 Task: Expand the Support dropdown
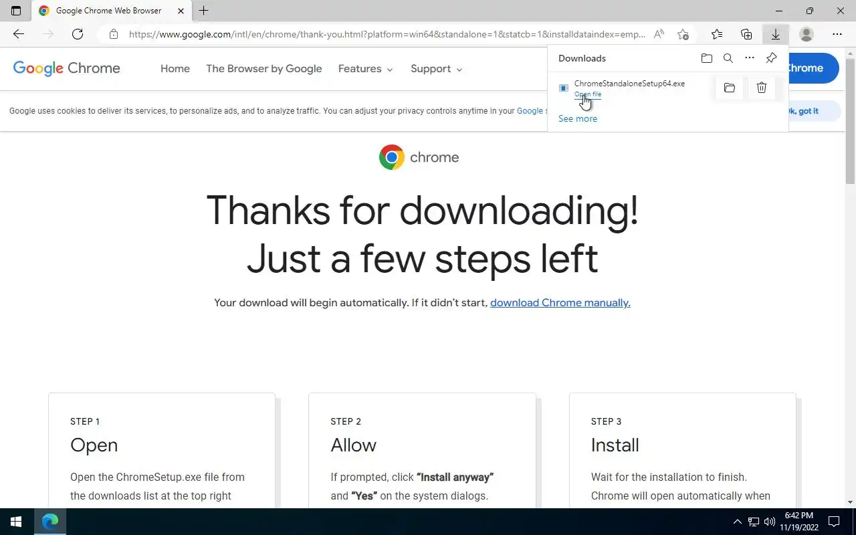click(437, 69)
